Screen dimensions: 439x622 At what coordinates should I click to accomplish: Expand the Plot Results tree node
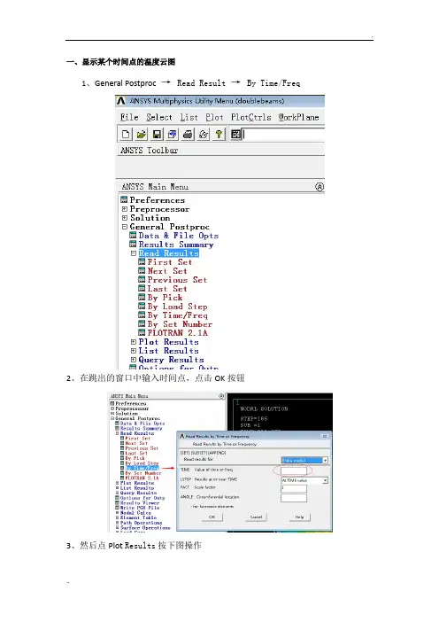[134, 341]
